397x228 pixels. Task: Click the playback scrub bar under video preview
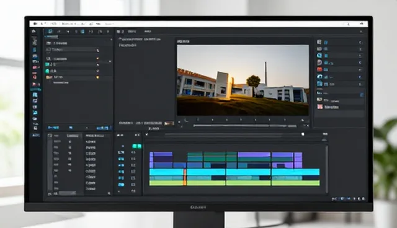point(244,126)
